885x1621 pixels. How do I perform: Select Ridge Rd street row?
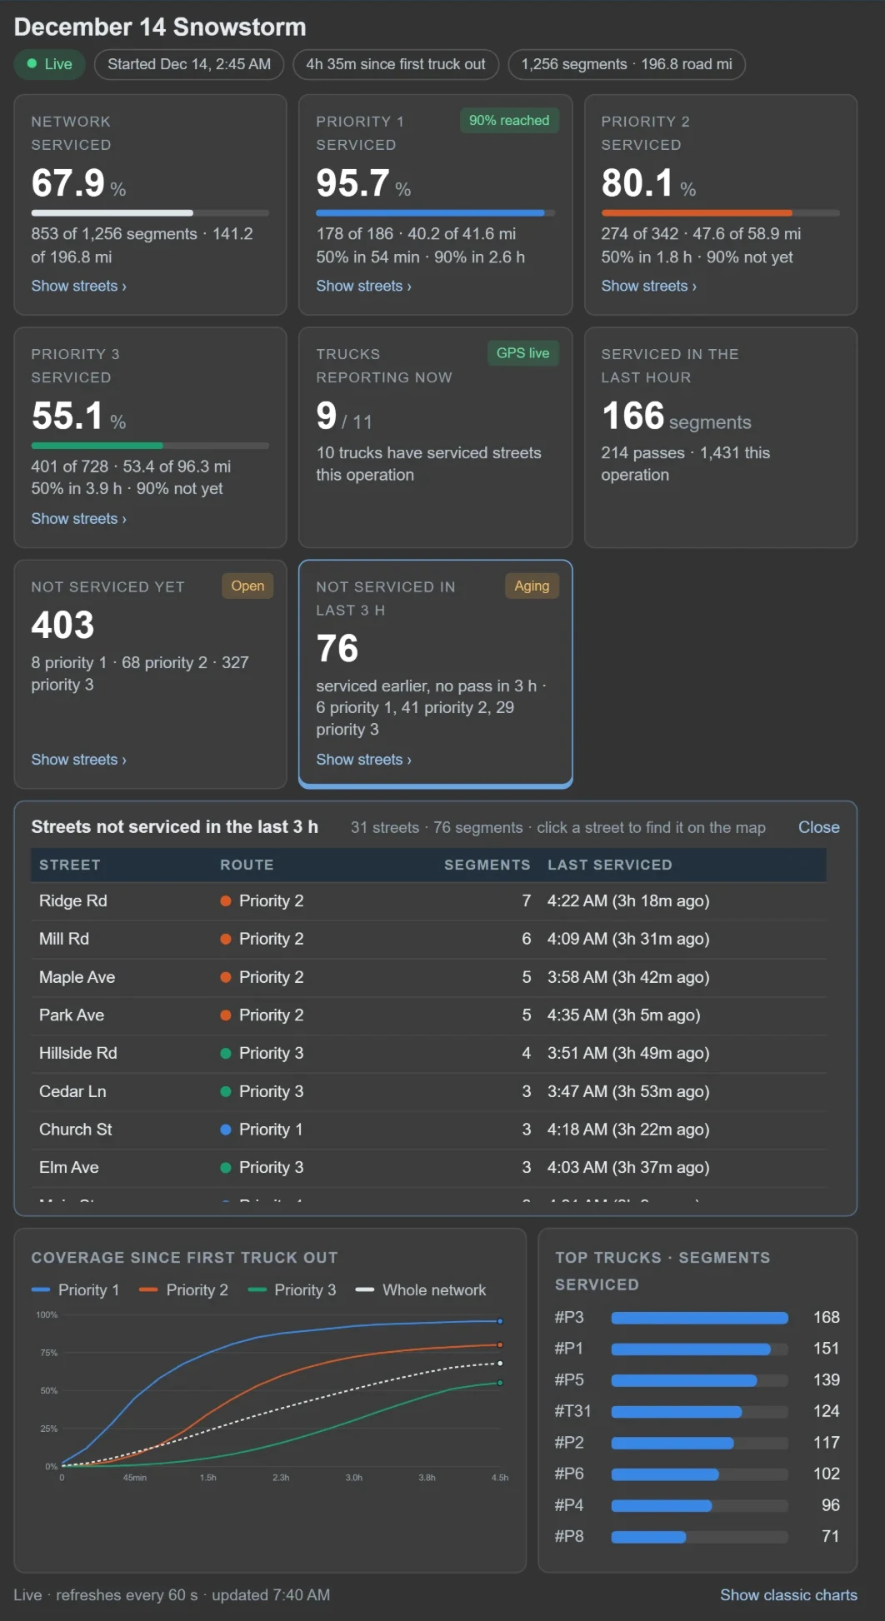428,900
